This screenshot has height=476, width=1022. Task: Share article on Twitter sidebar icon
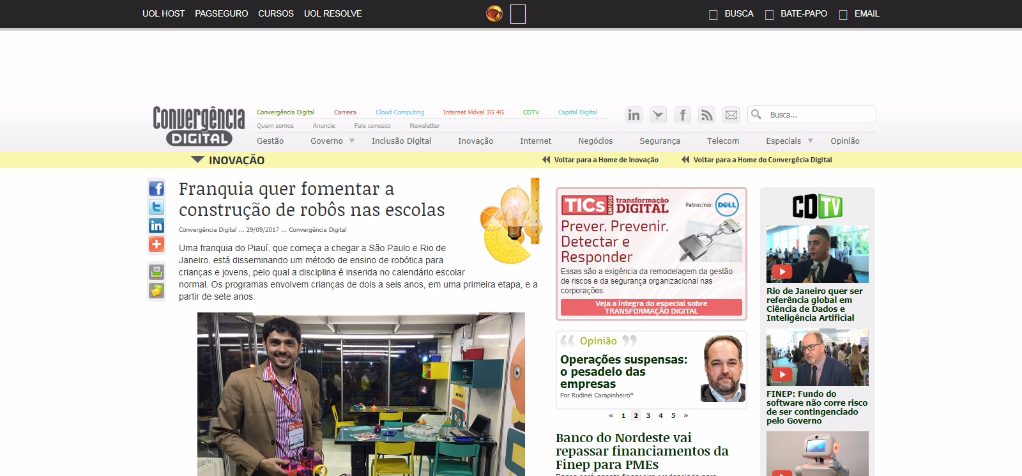point(156,207)
